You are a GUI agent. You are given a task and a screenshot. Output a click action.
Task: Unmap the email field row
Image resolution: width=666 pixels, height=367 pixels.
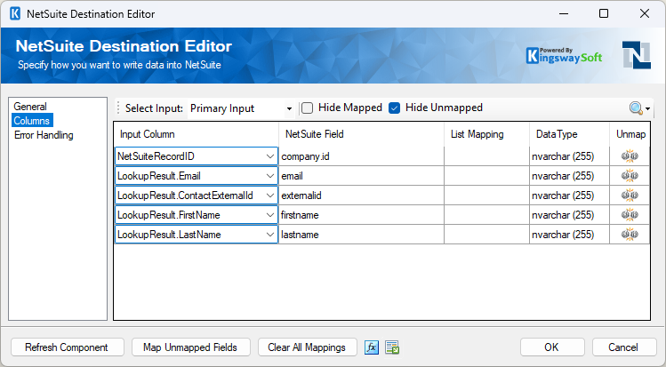(x=630, y=176)
